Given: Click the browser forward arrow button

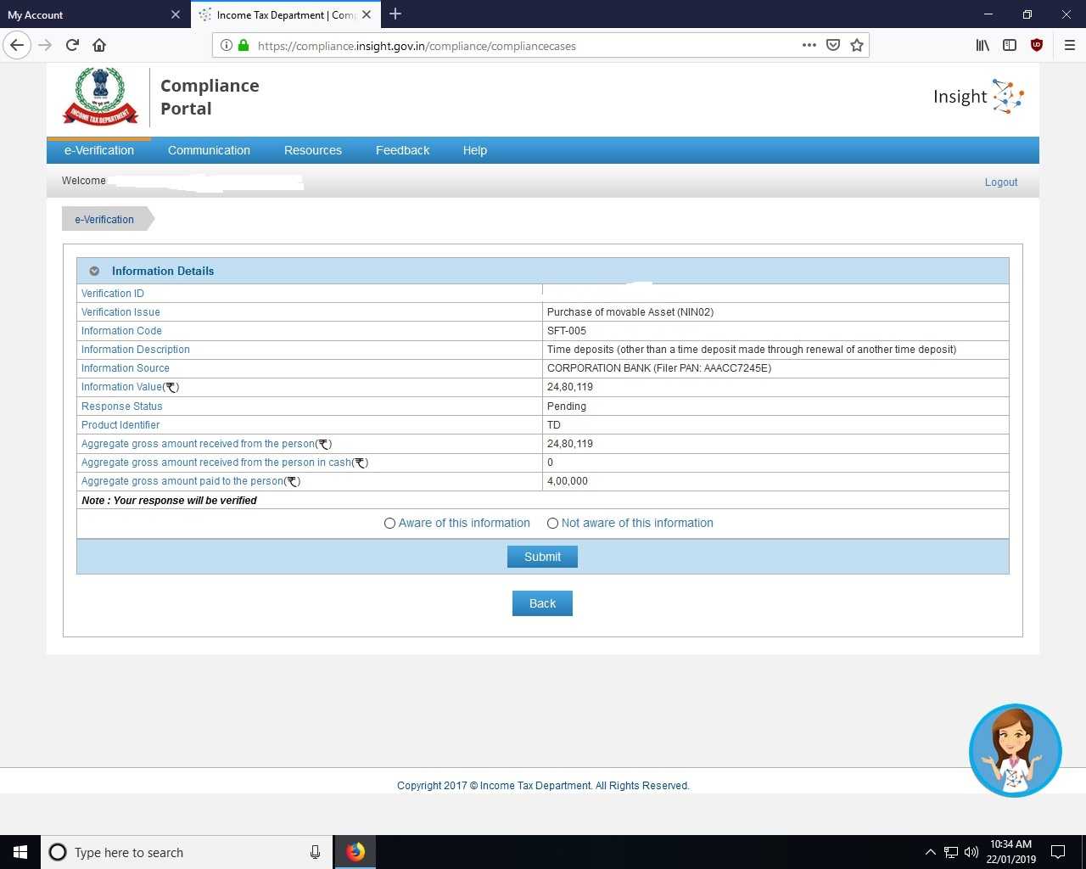Looking at the screenshot, I should (x=45, y=45).
